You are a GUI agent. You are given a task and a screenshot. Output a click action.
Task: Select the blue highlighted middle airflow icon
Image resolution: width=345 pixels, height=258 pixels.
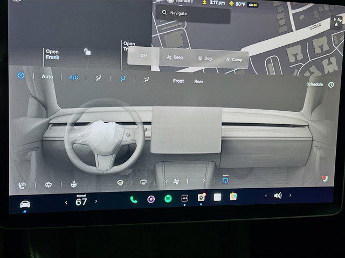pyautogui.click(x=123, y=78)
